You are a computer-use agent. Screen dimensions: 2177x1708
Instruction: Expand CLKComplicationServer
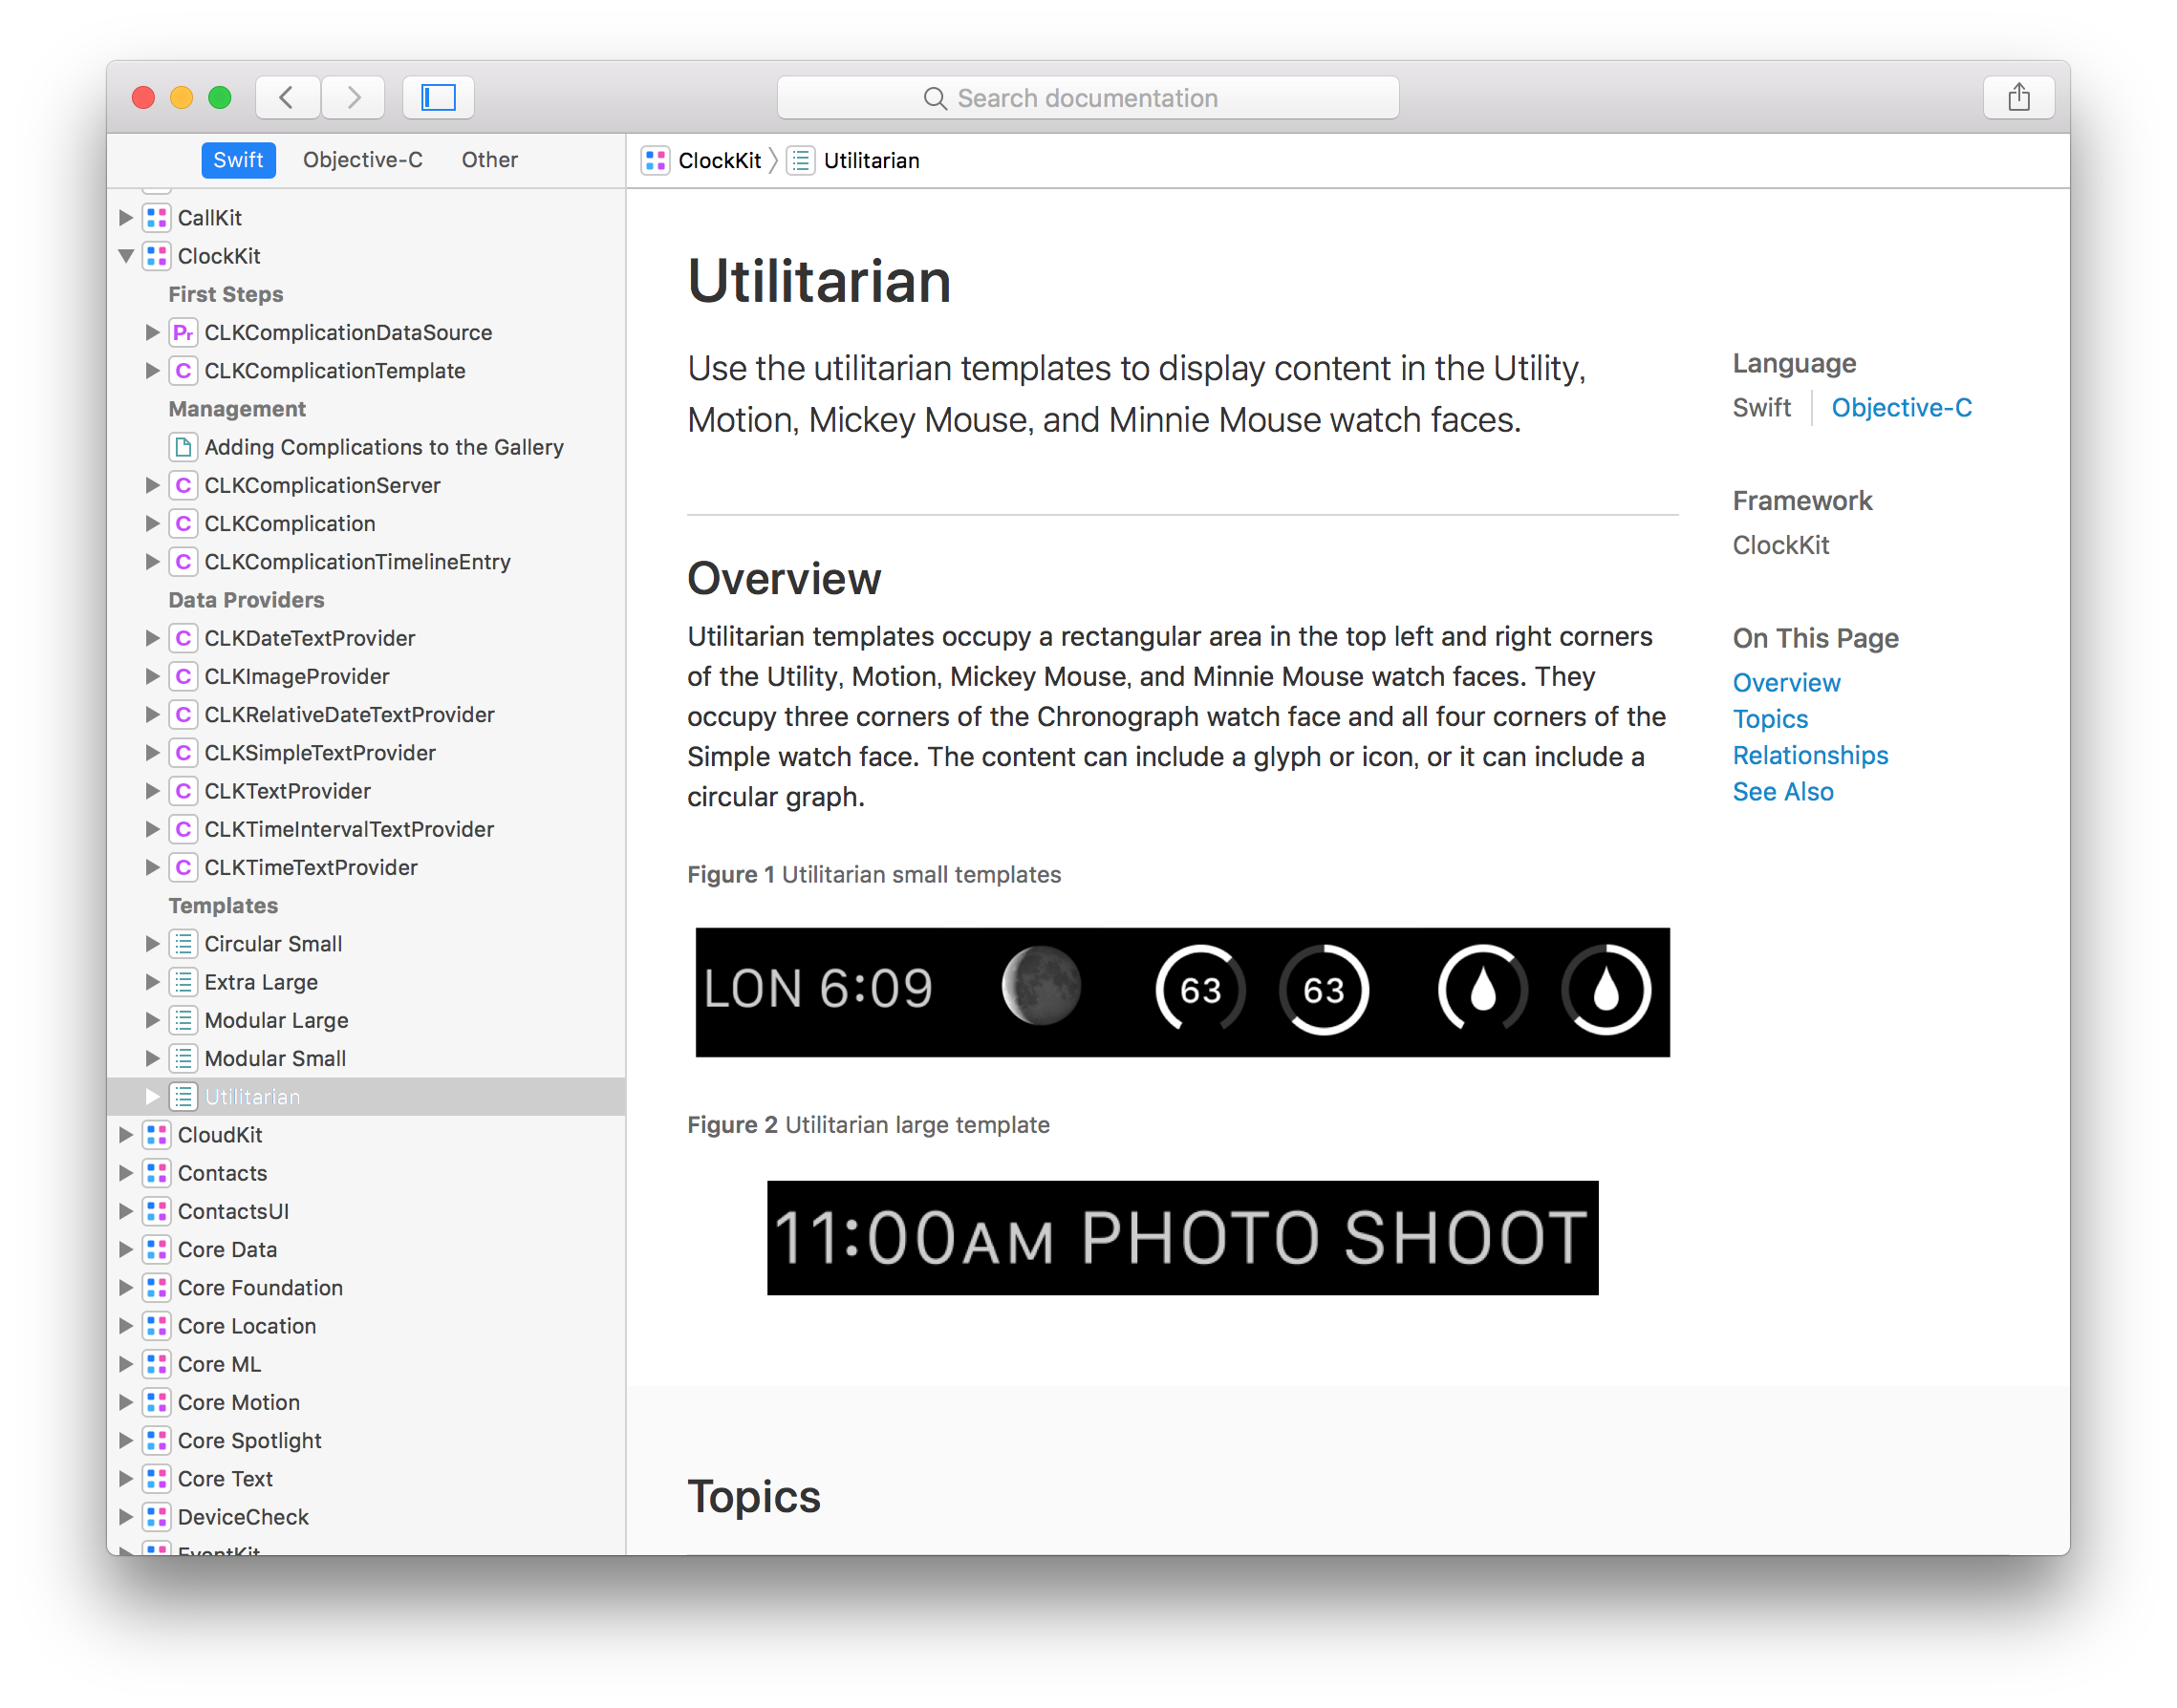point(152,485)
